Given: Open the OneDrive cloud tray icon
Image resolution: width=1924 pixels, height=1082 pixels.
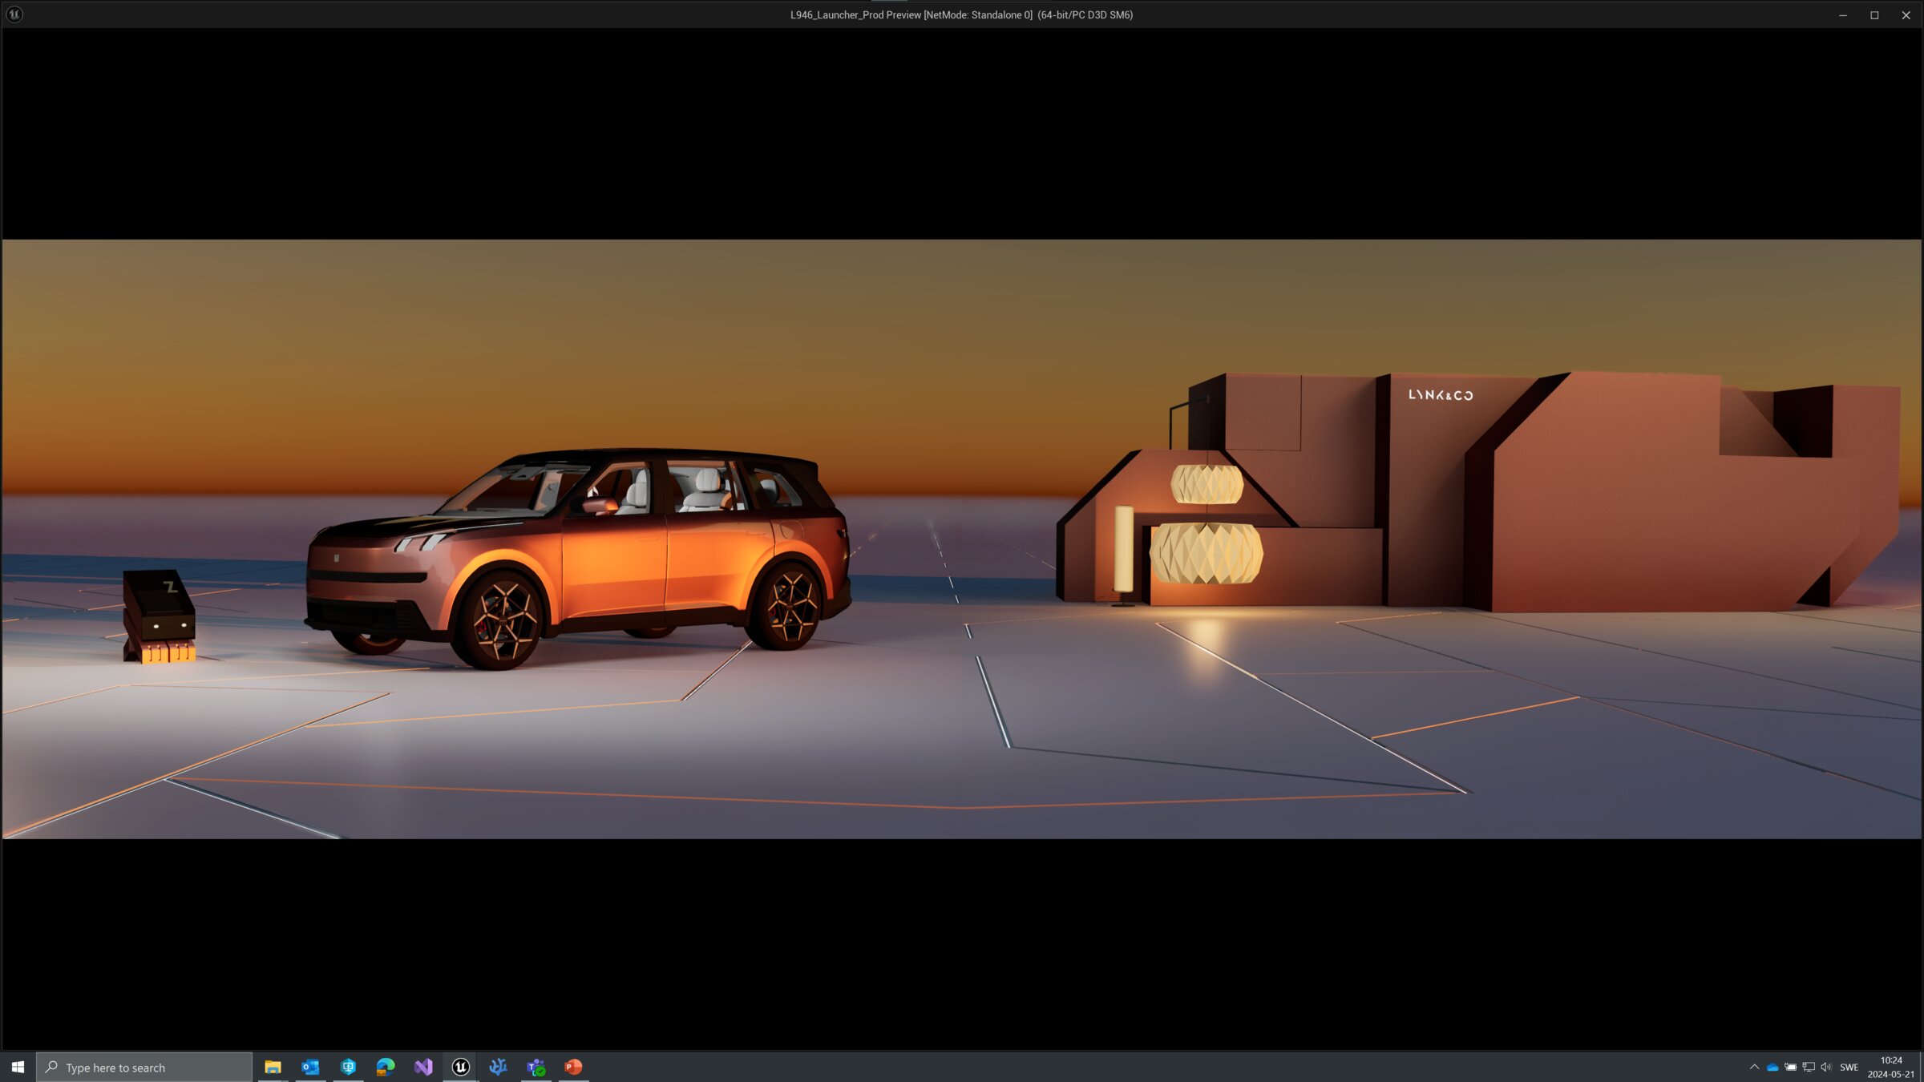Looking at the screenshot, I should 1772,1067.
